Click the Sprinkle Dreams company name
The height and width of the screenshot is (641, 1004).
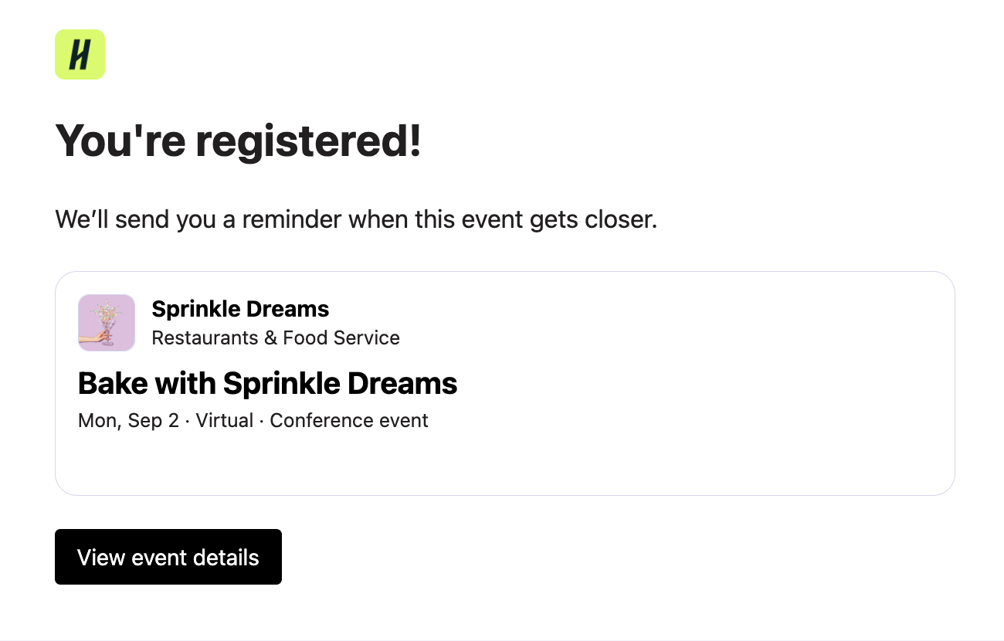pos(240,308)
